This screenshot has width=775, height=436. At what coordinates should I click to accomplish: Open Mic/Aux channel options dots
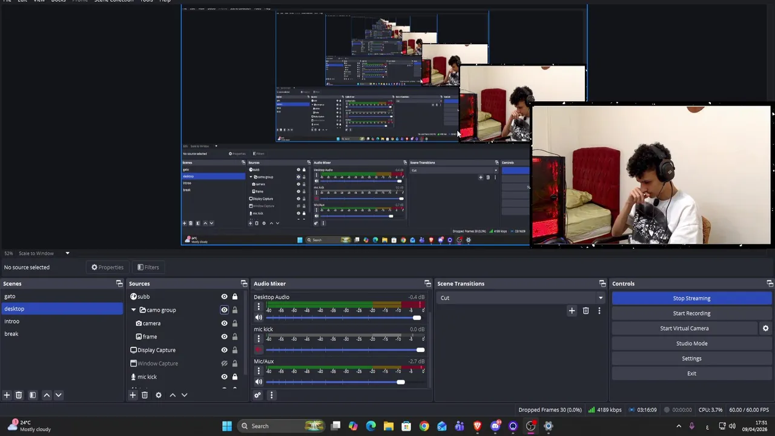tap(259, 371)
